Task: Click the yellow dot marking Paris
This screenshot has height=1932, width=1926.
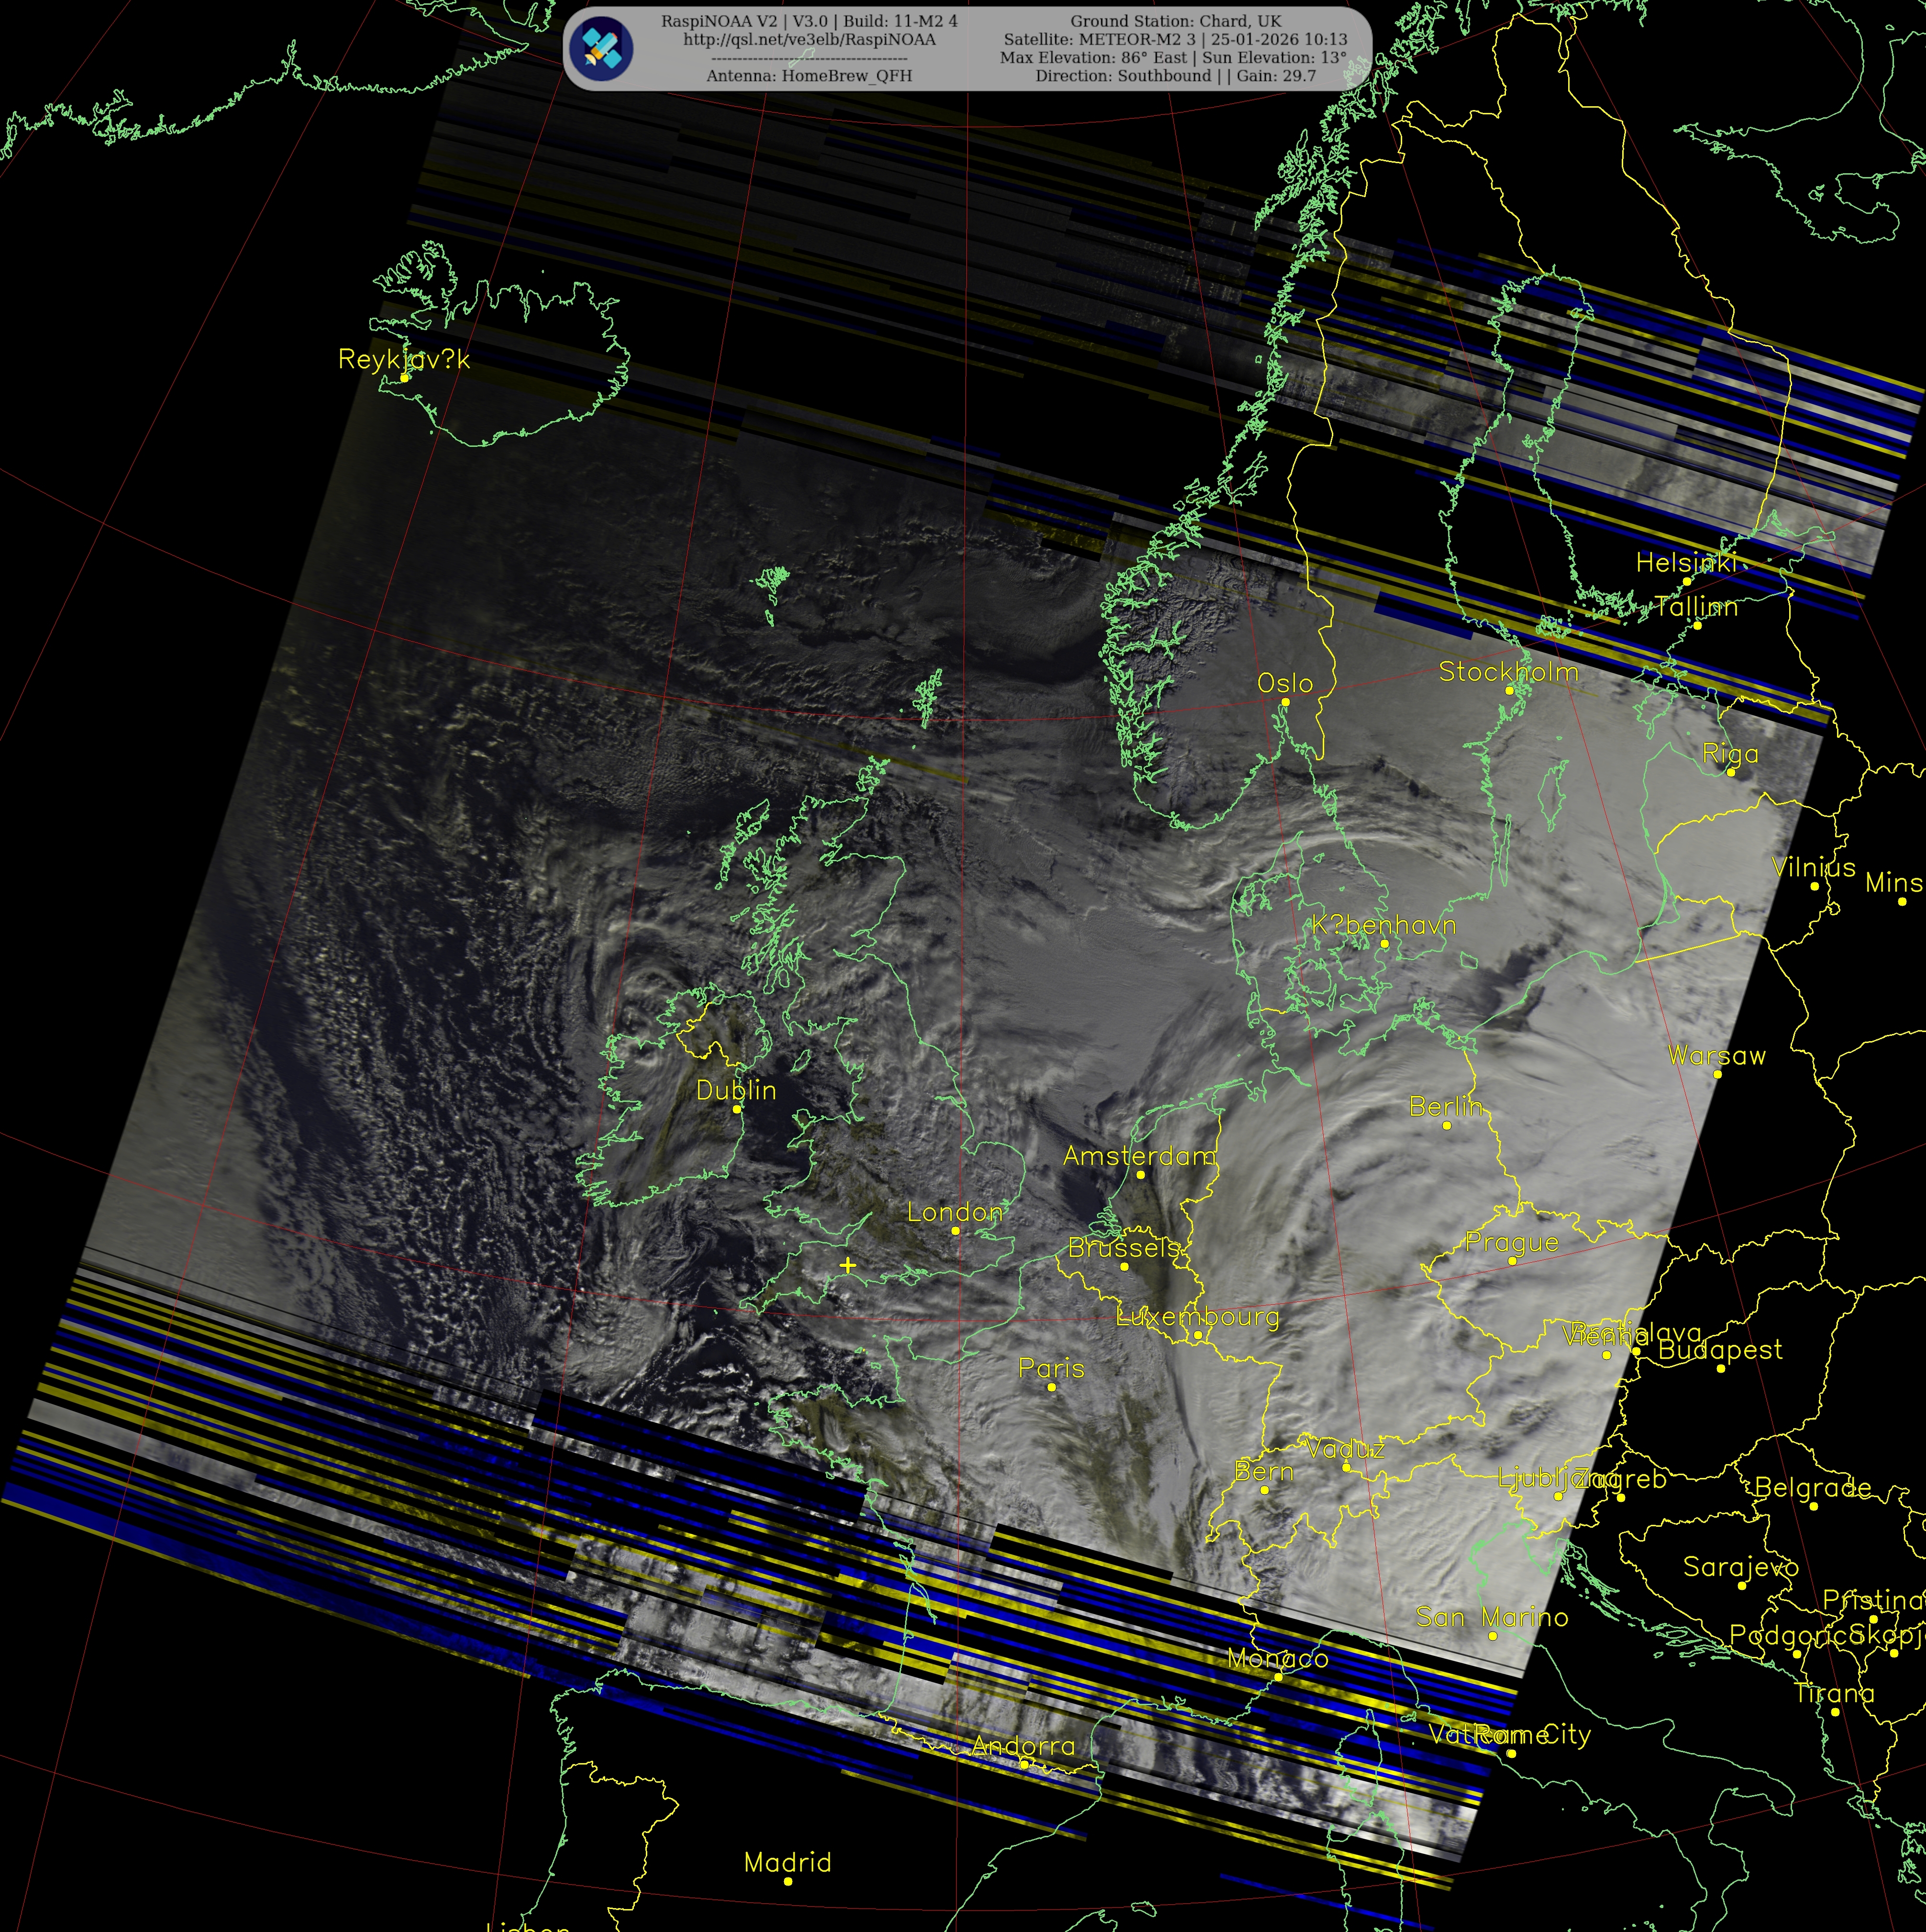Action: 1051,1387
